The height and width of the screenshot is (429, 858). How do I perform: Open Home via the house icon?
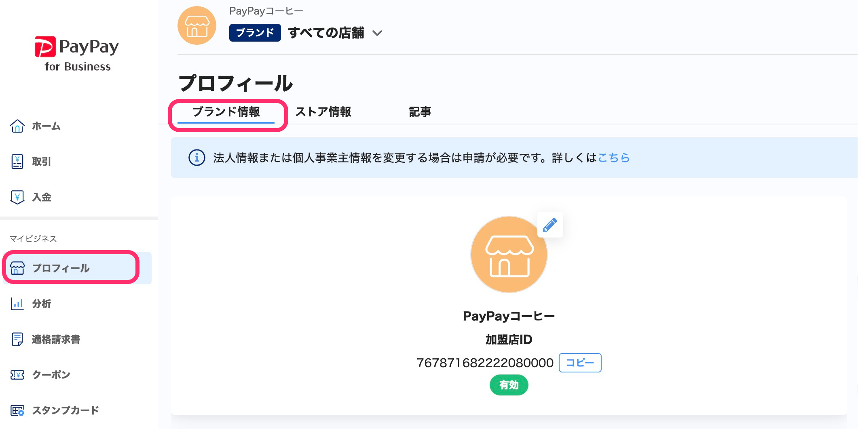[x=17, y=126]
